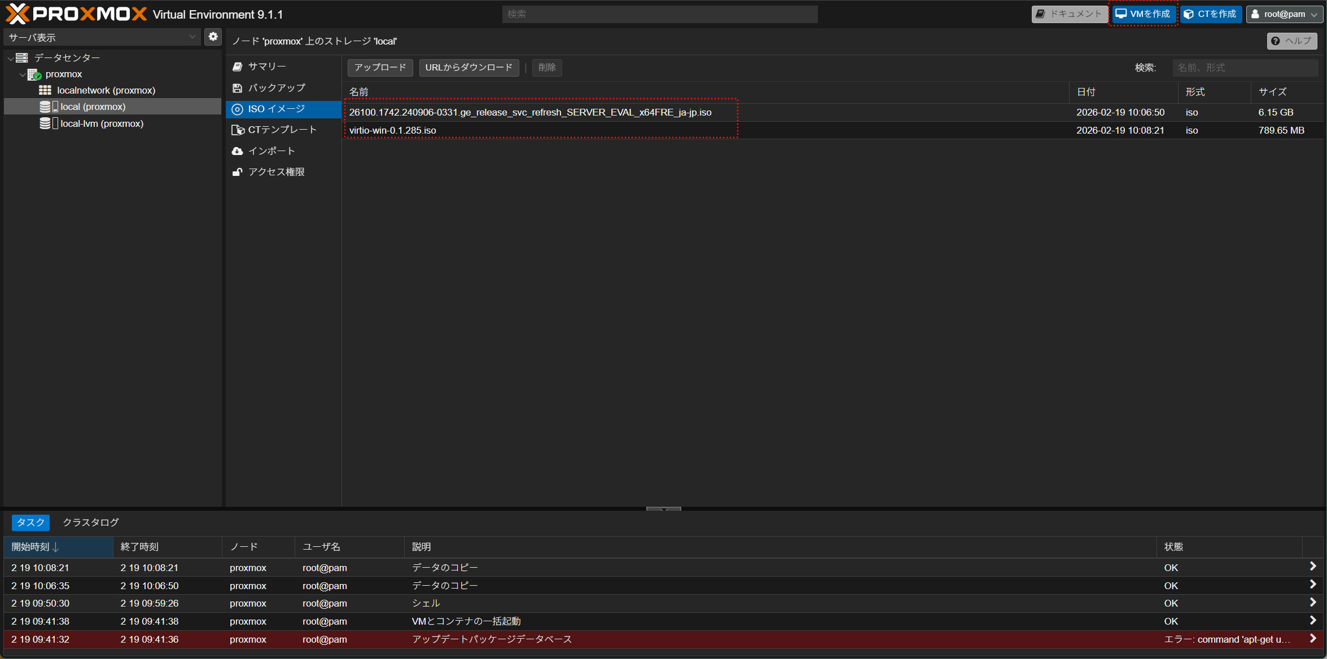Image resolution: width=1327 pixels, height=659 pixels.
Task: Select the virtio-win-0.1.285.iso row
Action: pyautogui.click(x=393, y=130)
